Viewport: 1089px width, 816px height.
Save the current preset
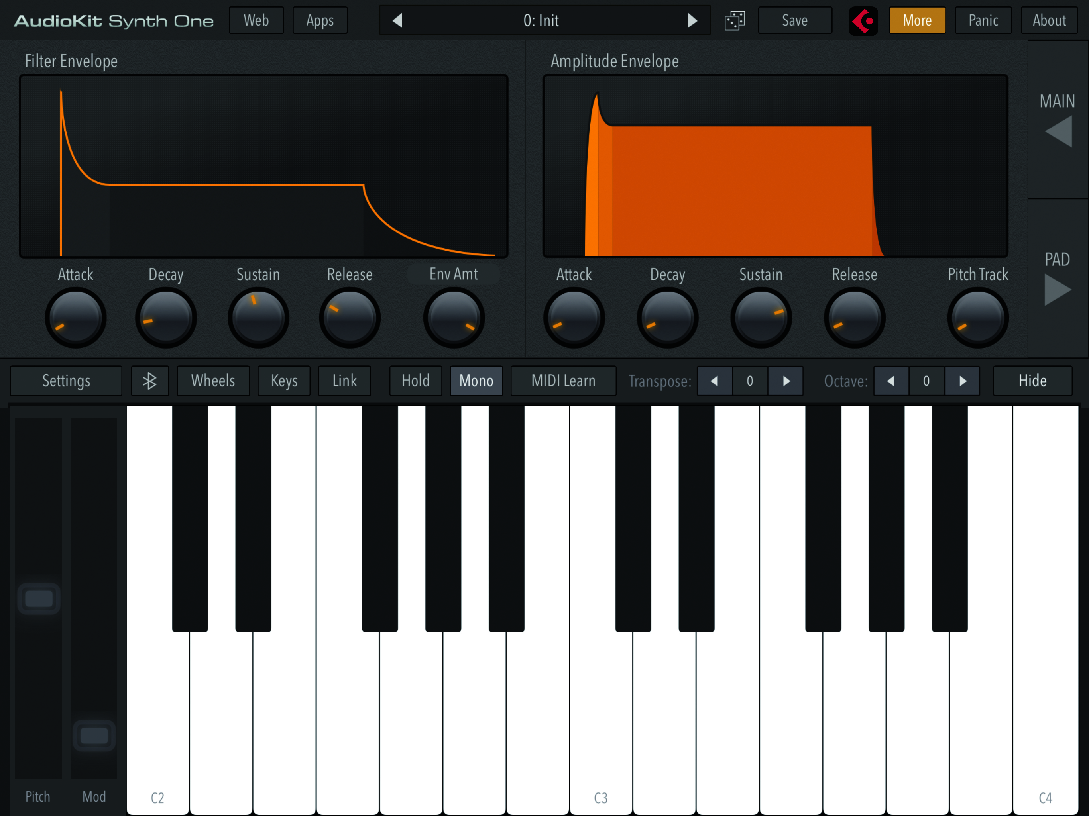[x=795, y=20]
